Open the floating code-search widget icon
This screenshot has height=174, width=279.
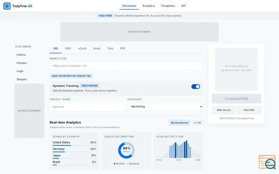click(267, 162)
